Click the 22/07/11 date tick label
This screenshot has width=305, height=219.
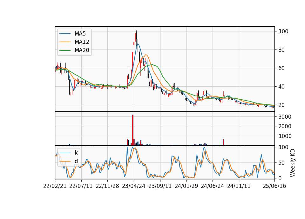click(x=81, y=186)
